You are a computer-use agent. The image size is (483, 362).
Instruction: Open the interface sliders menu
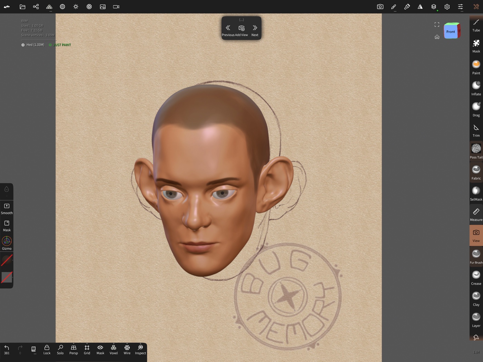point(461,7)
